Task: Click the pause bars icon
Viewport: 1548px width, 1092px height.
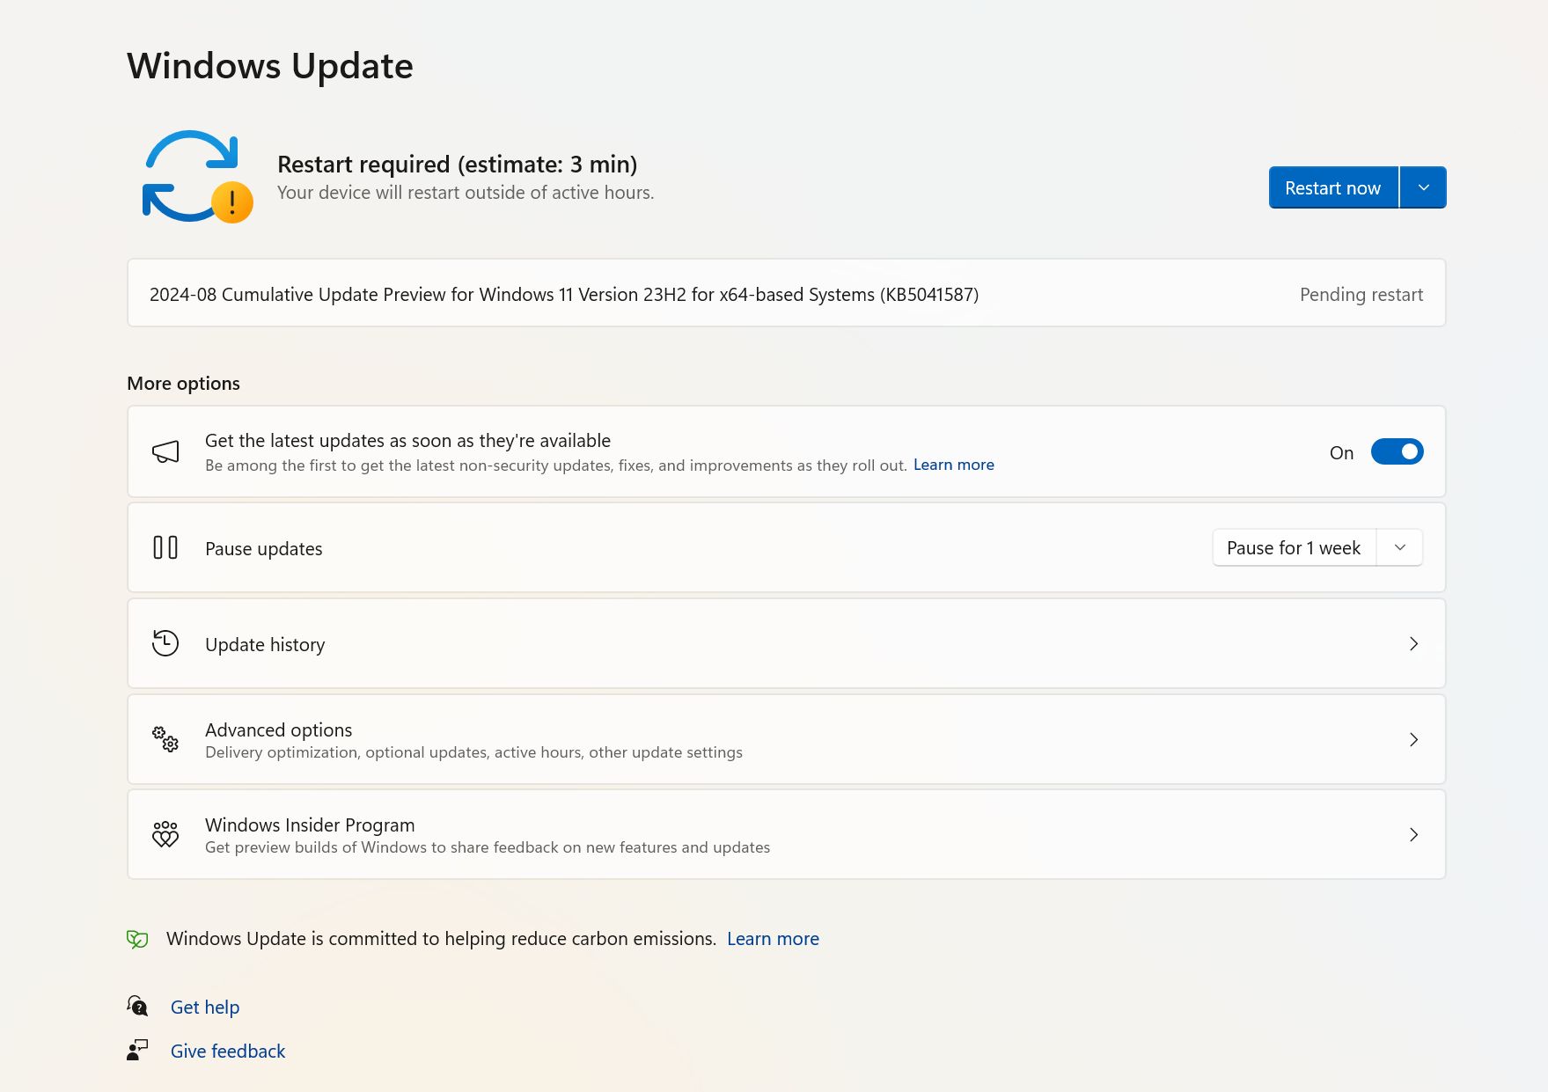Action: (x=165, y=547)
